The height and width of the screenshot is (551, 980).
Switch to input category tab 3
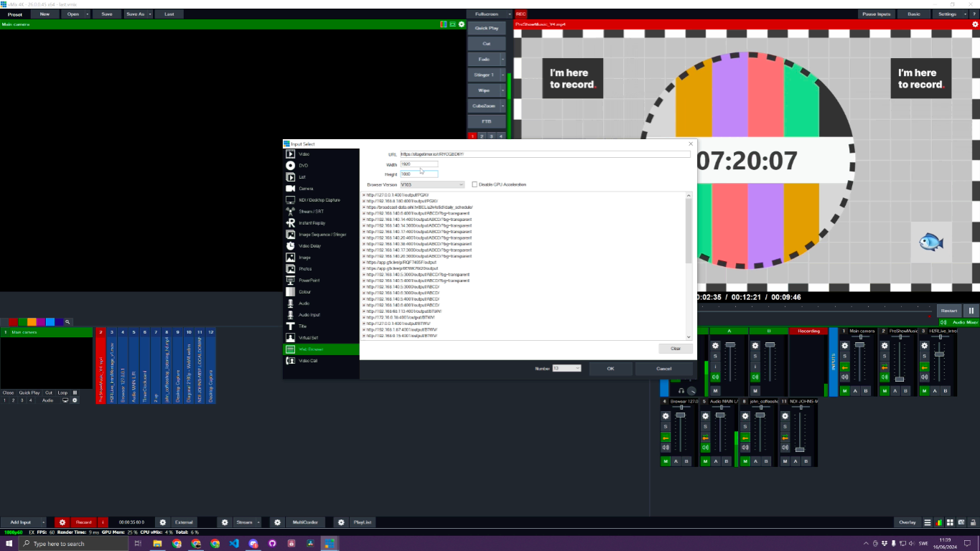click(x=491, y=136)
